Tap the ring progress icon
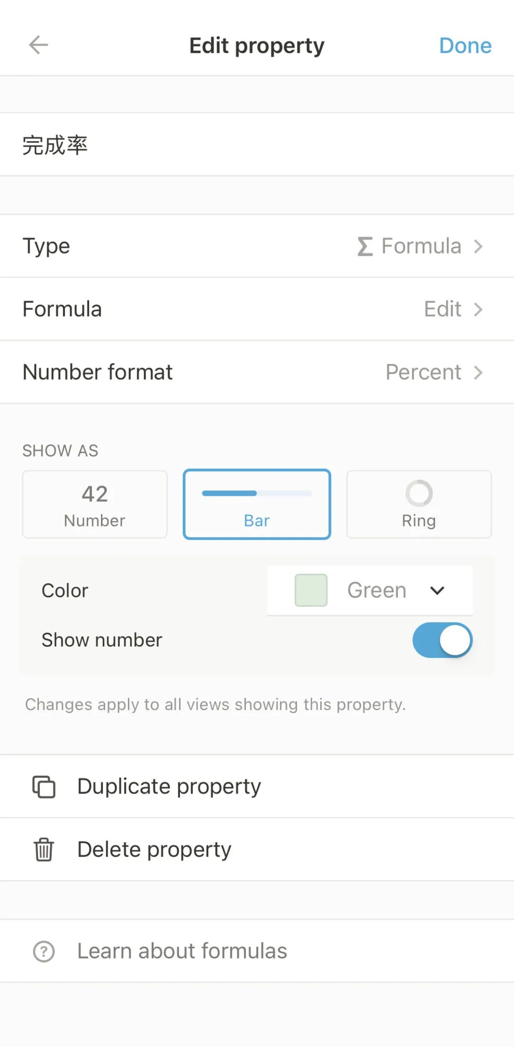Screen dimensions: 514x1047 pyautogui.click(x=419, y=493)
